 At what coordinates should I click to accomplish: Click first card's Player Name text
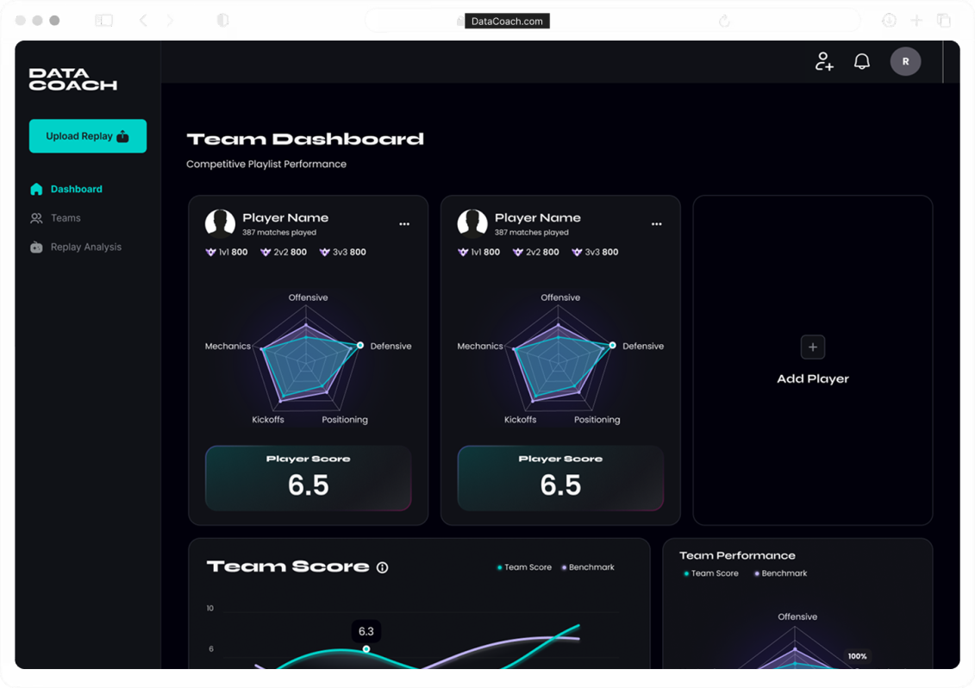[x=285, y=218]
